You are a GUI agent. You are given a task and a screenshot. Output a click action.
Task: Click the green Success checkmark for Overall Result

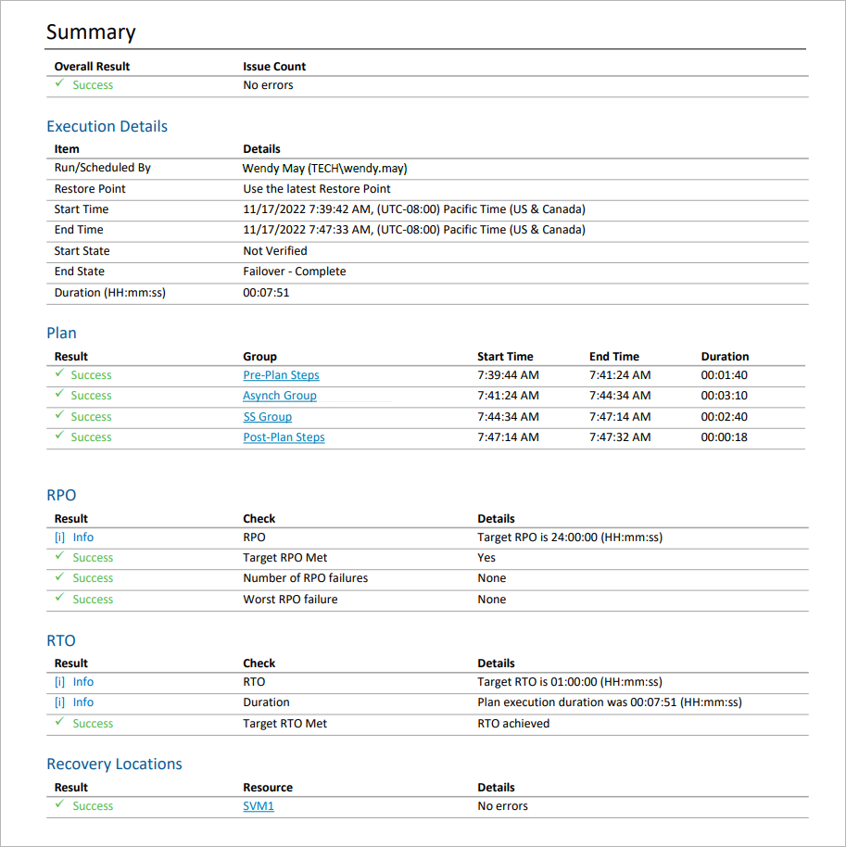click(x=59, y=84)
